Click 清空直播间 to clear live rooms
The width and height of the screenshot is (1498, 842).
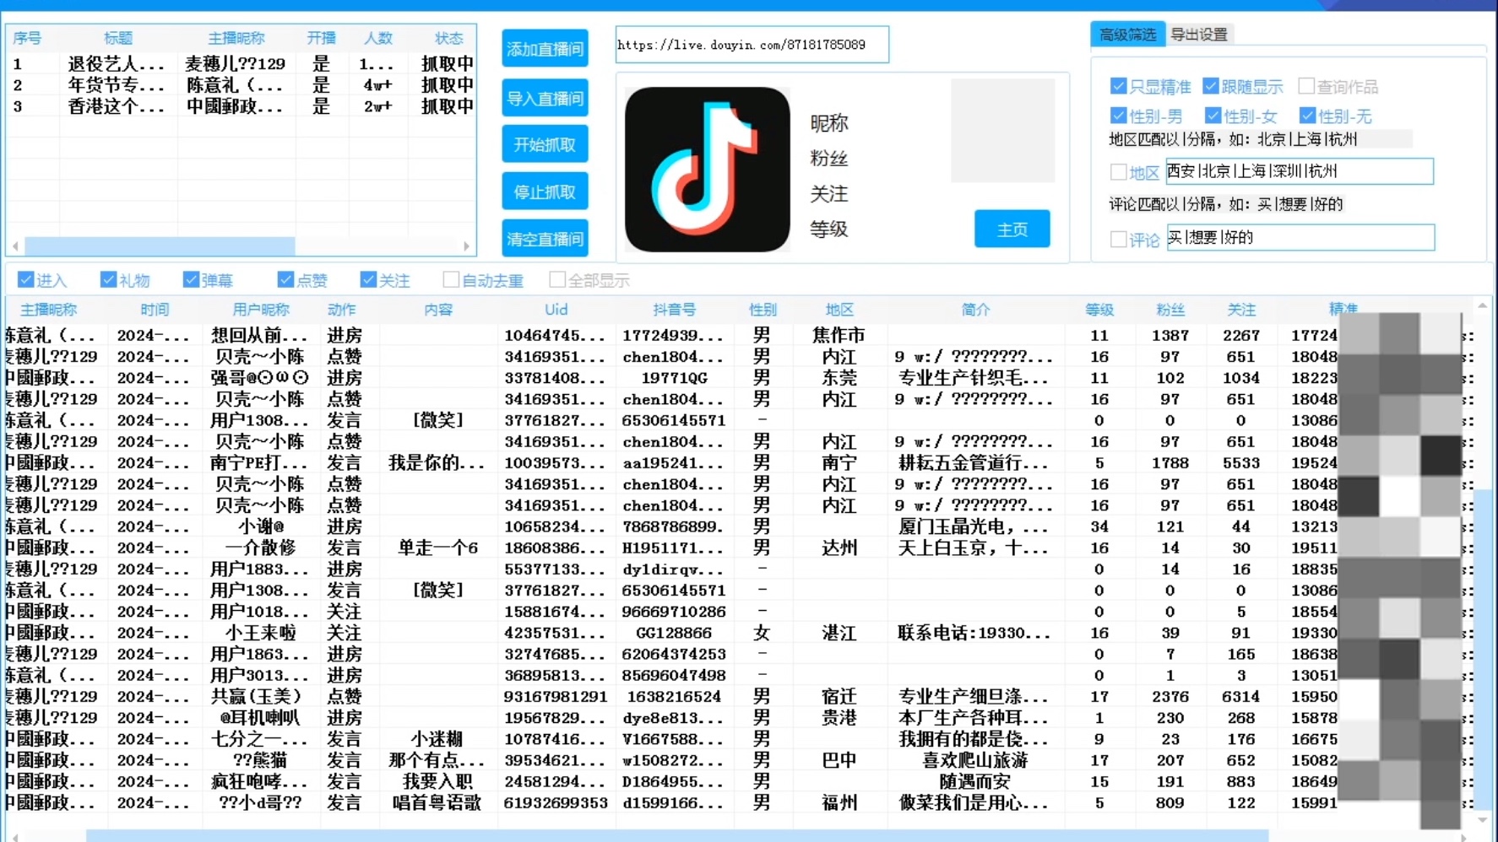click(545, 238)
